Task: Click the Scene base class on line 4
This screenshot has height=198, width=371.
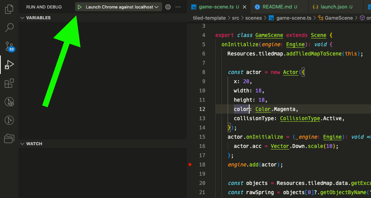Action: point(319,35)
